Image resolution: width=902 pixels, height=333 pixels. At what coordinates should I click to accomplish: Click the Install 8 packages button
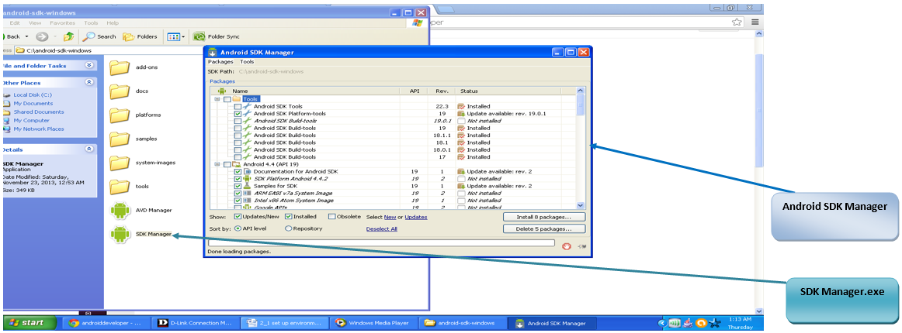click(544, 217)
